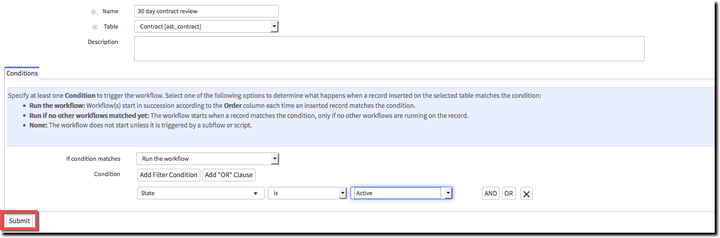Viewport: 720px width, 238px height.
Task: Click the Description field label
Action: 103,42
